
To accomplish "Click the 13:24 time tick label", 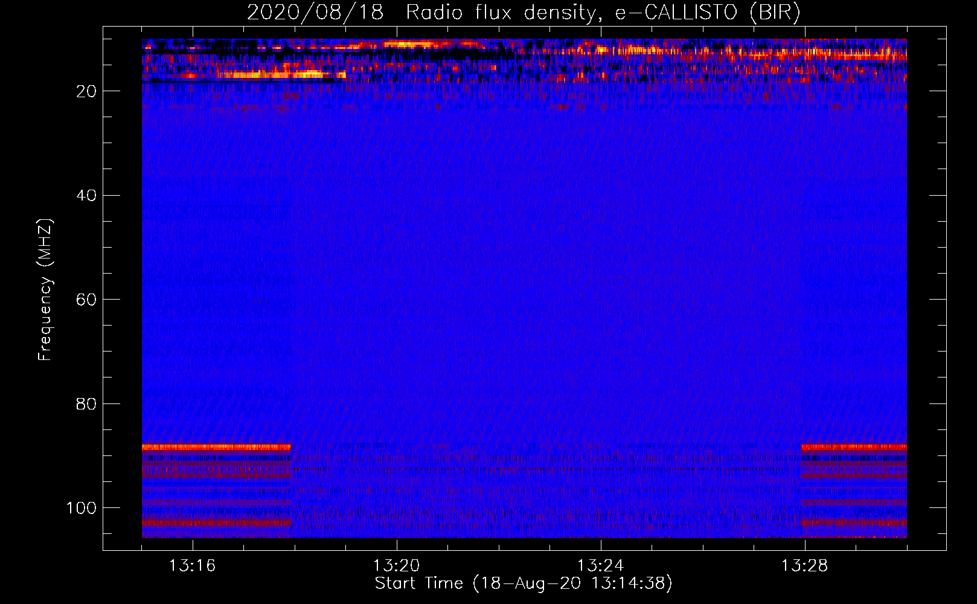I will (x=600, y=566).
